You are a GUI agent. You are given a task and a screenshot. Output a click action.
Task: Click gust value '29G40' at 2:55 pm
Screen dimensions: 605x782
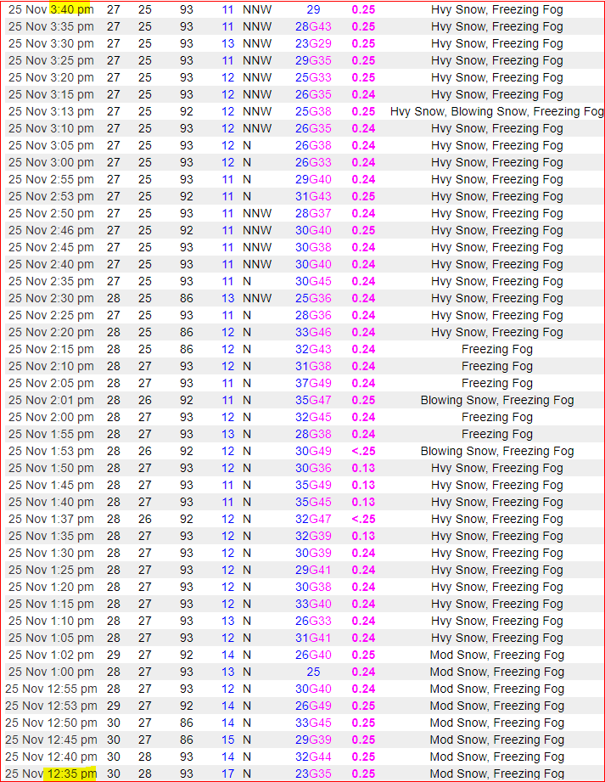click(313, 179)
